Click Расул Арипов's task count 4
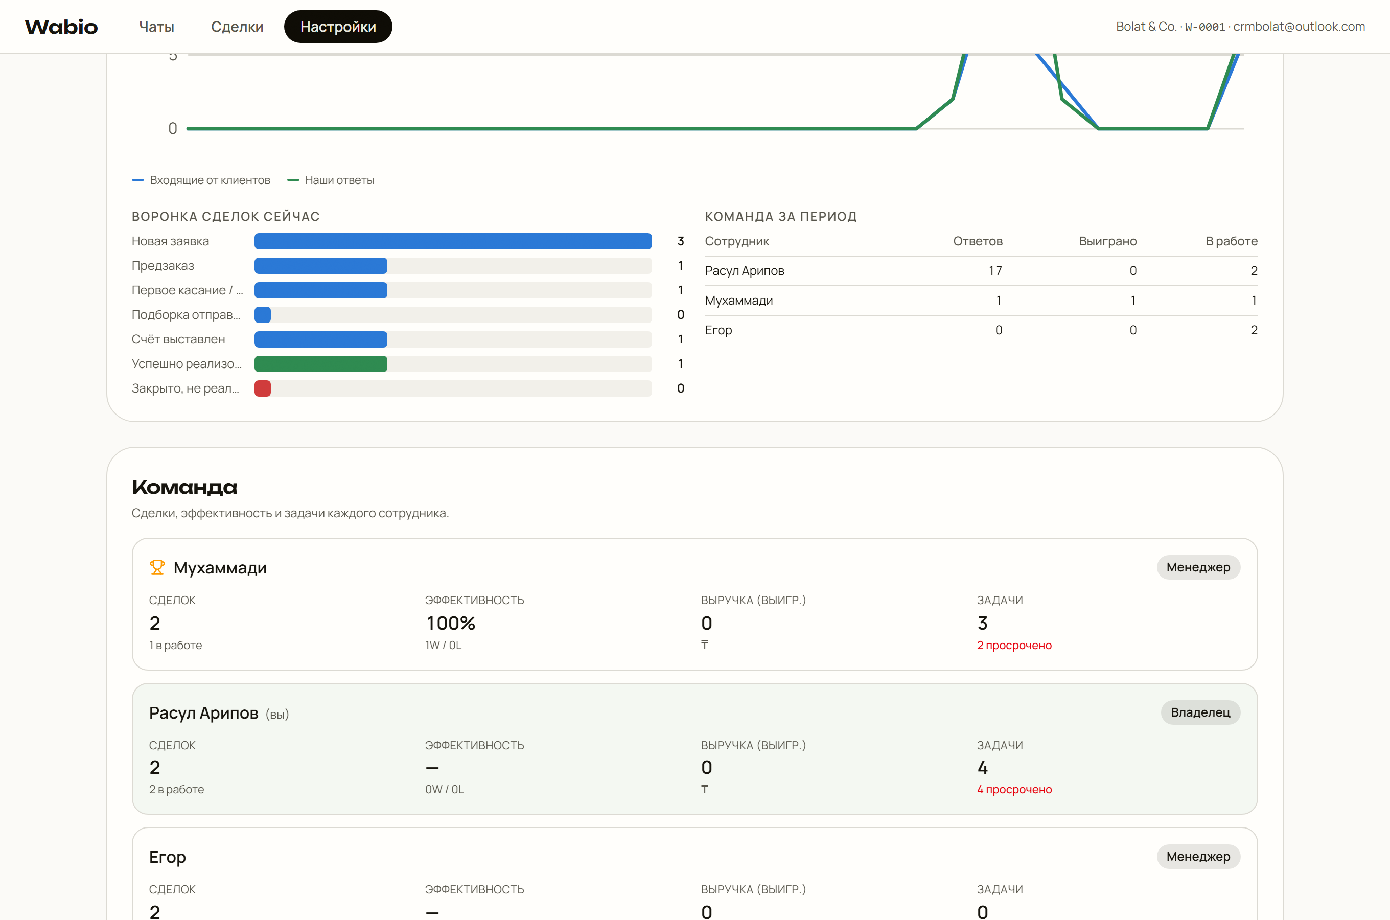This screenshot has width=1390, height=920. [x=983, y=768]
